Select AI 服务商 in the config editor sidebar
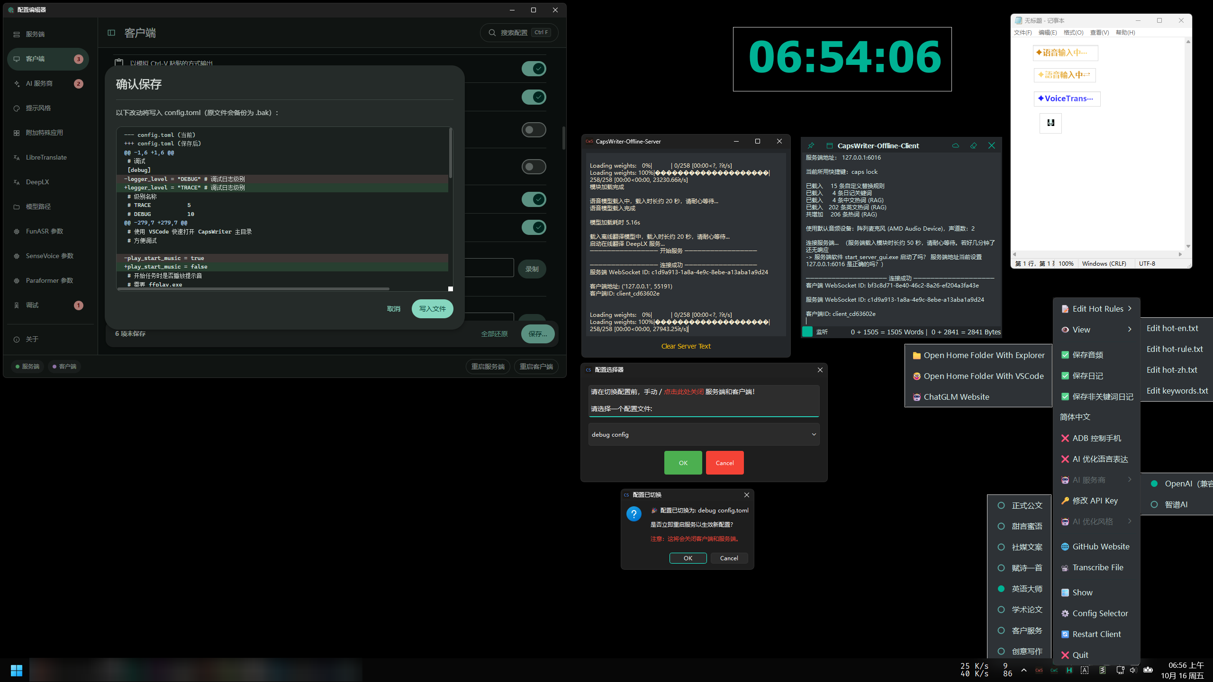The height and width of the screenshot is (682, 1213). pos(48,83)
